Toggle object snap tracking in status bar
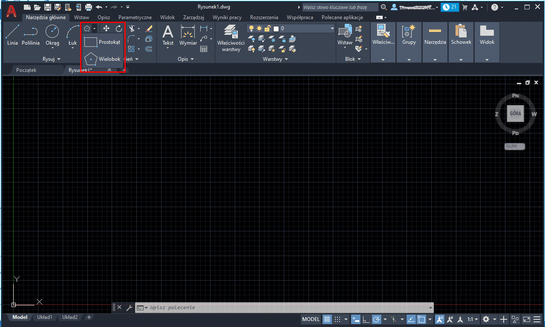 point(411,319)
